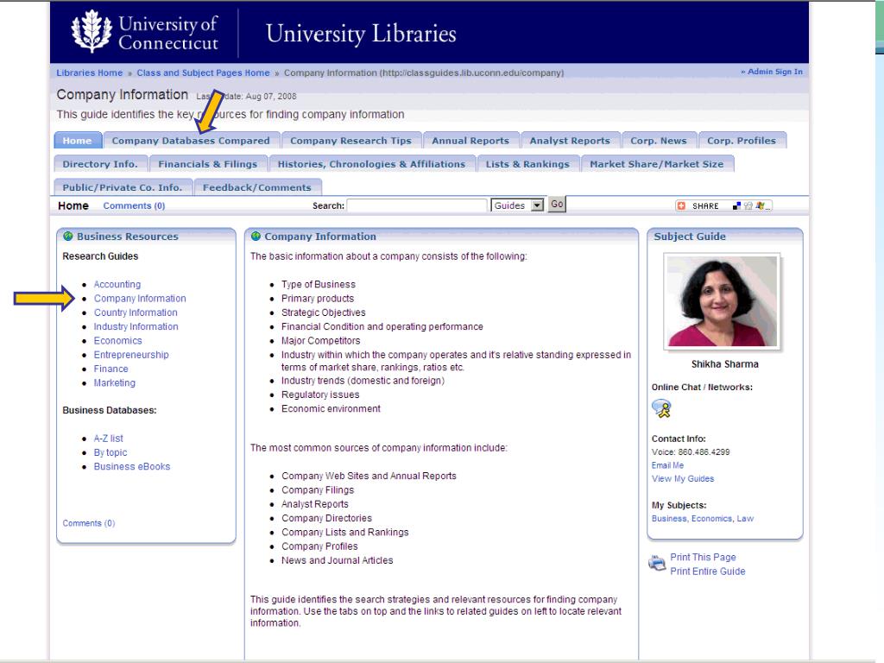Click Comments (0) in Business Resources box
Viewport: 884px width, 663px height.
[x=89, y=523]
